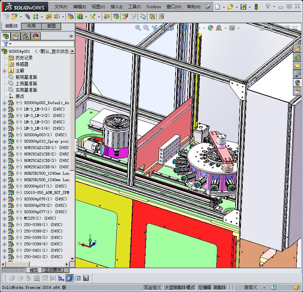Click the Apply Scene icon
The width and height of the screenshot is (303, 292).
click(x=219, y=28)
